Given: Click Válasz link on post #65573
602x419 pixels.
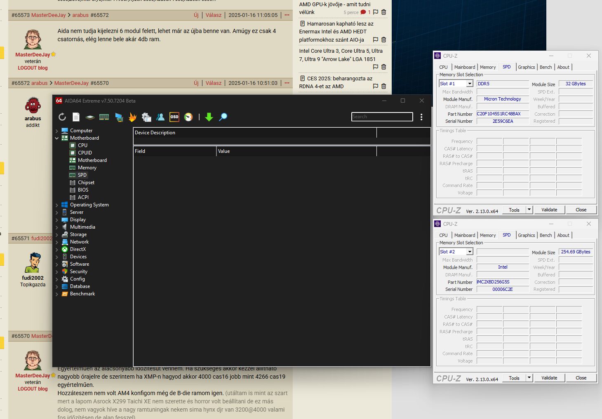Looking at the screenshot, I should 214,15.
